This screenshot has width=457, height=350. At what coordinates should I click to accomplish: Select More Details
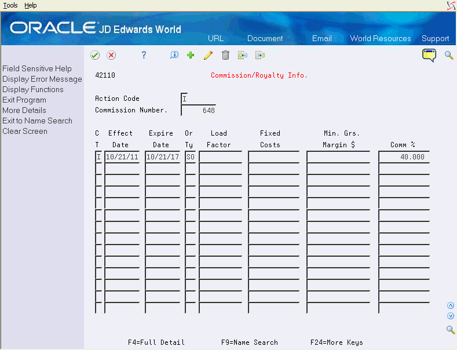point(24,111)
